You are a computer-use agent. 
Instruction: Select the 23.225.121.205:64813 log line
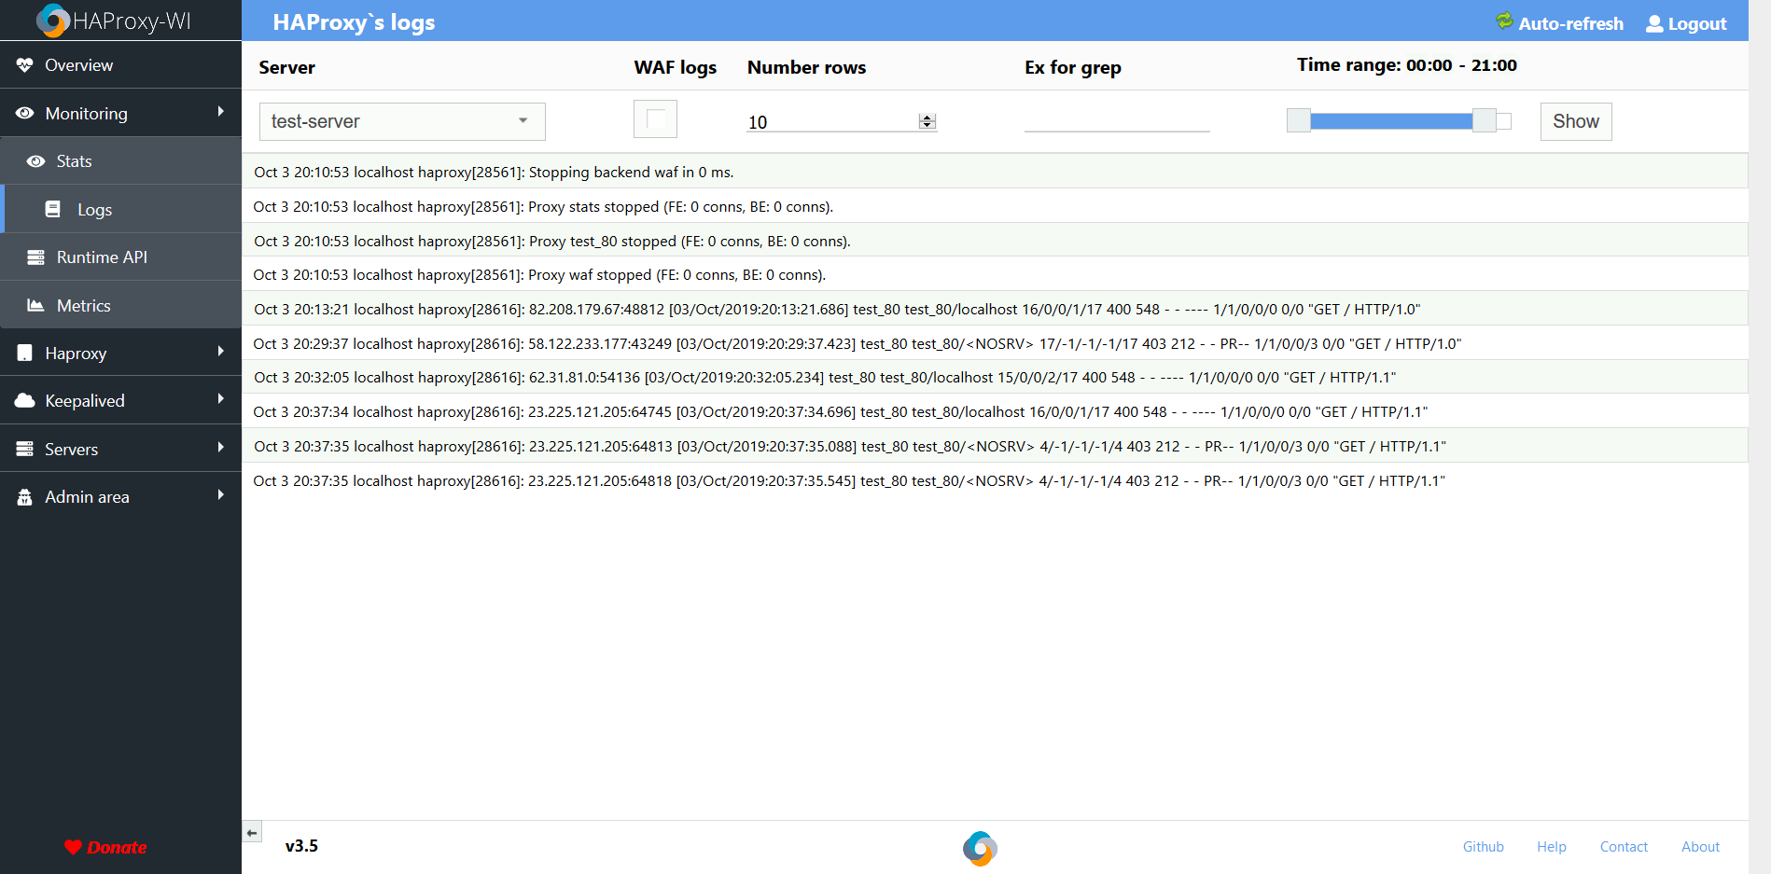[x=995, y=446]
